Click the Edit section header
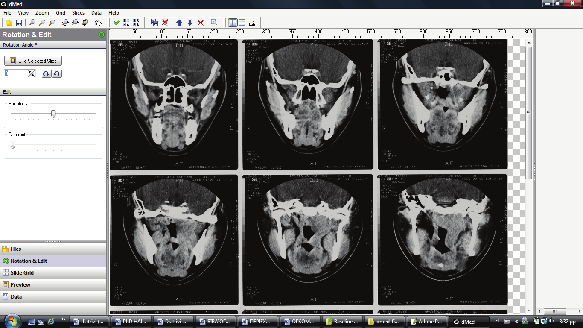The image size is (583, 328). 53,92
